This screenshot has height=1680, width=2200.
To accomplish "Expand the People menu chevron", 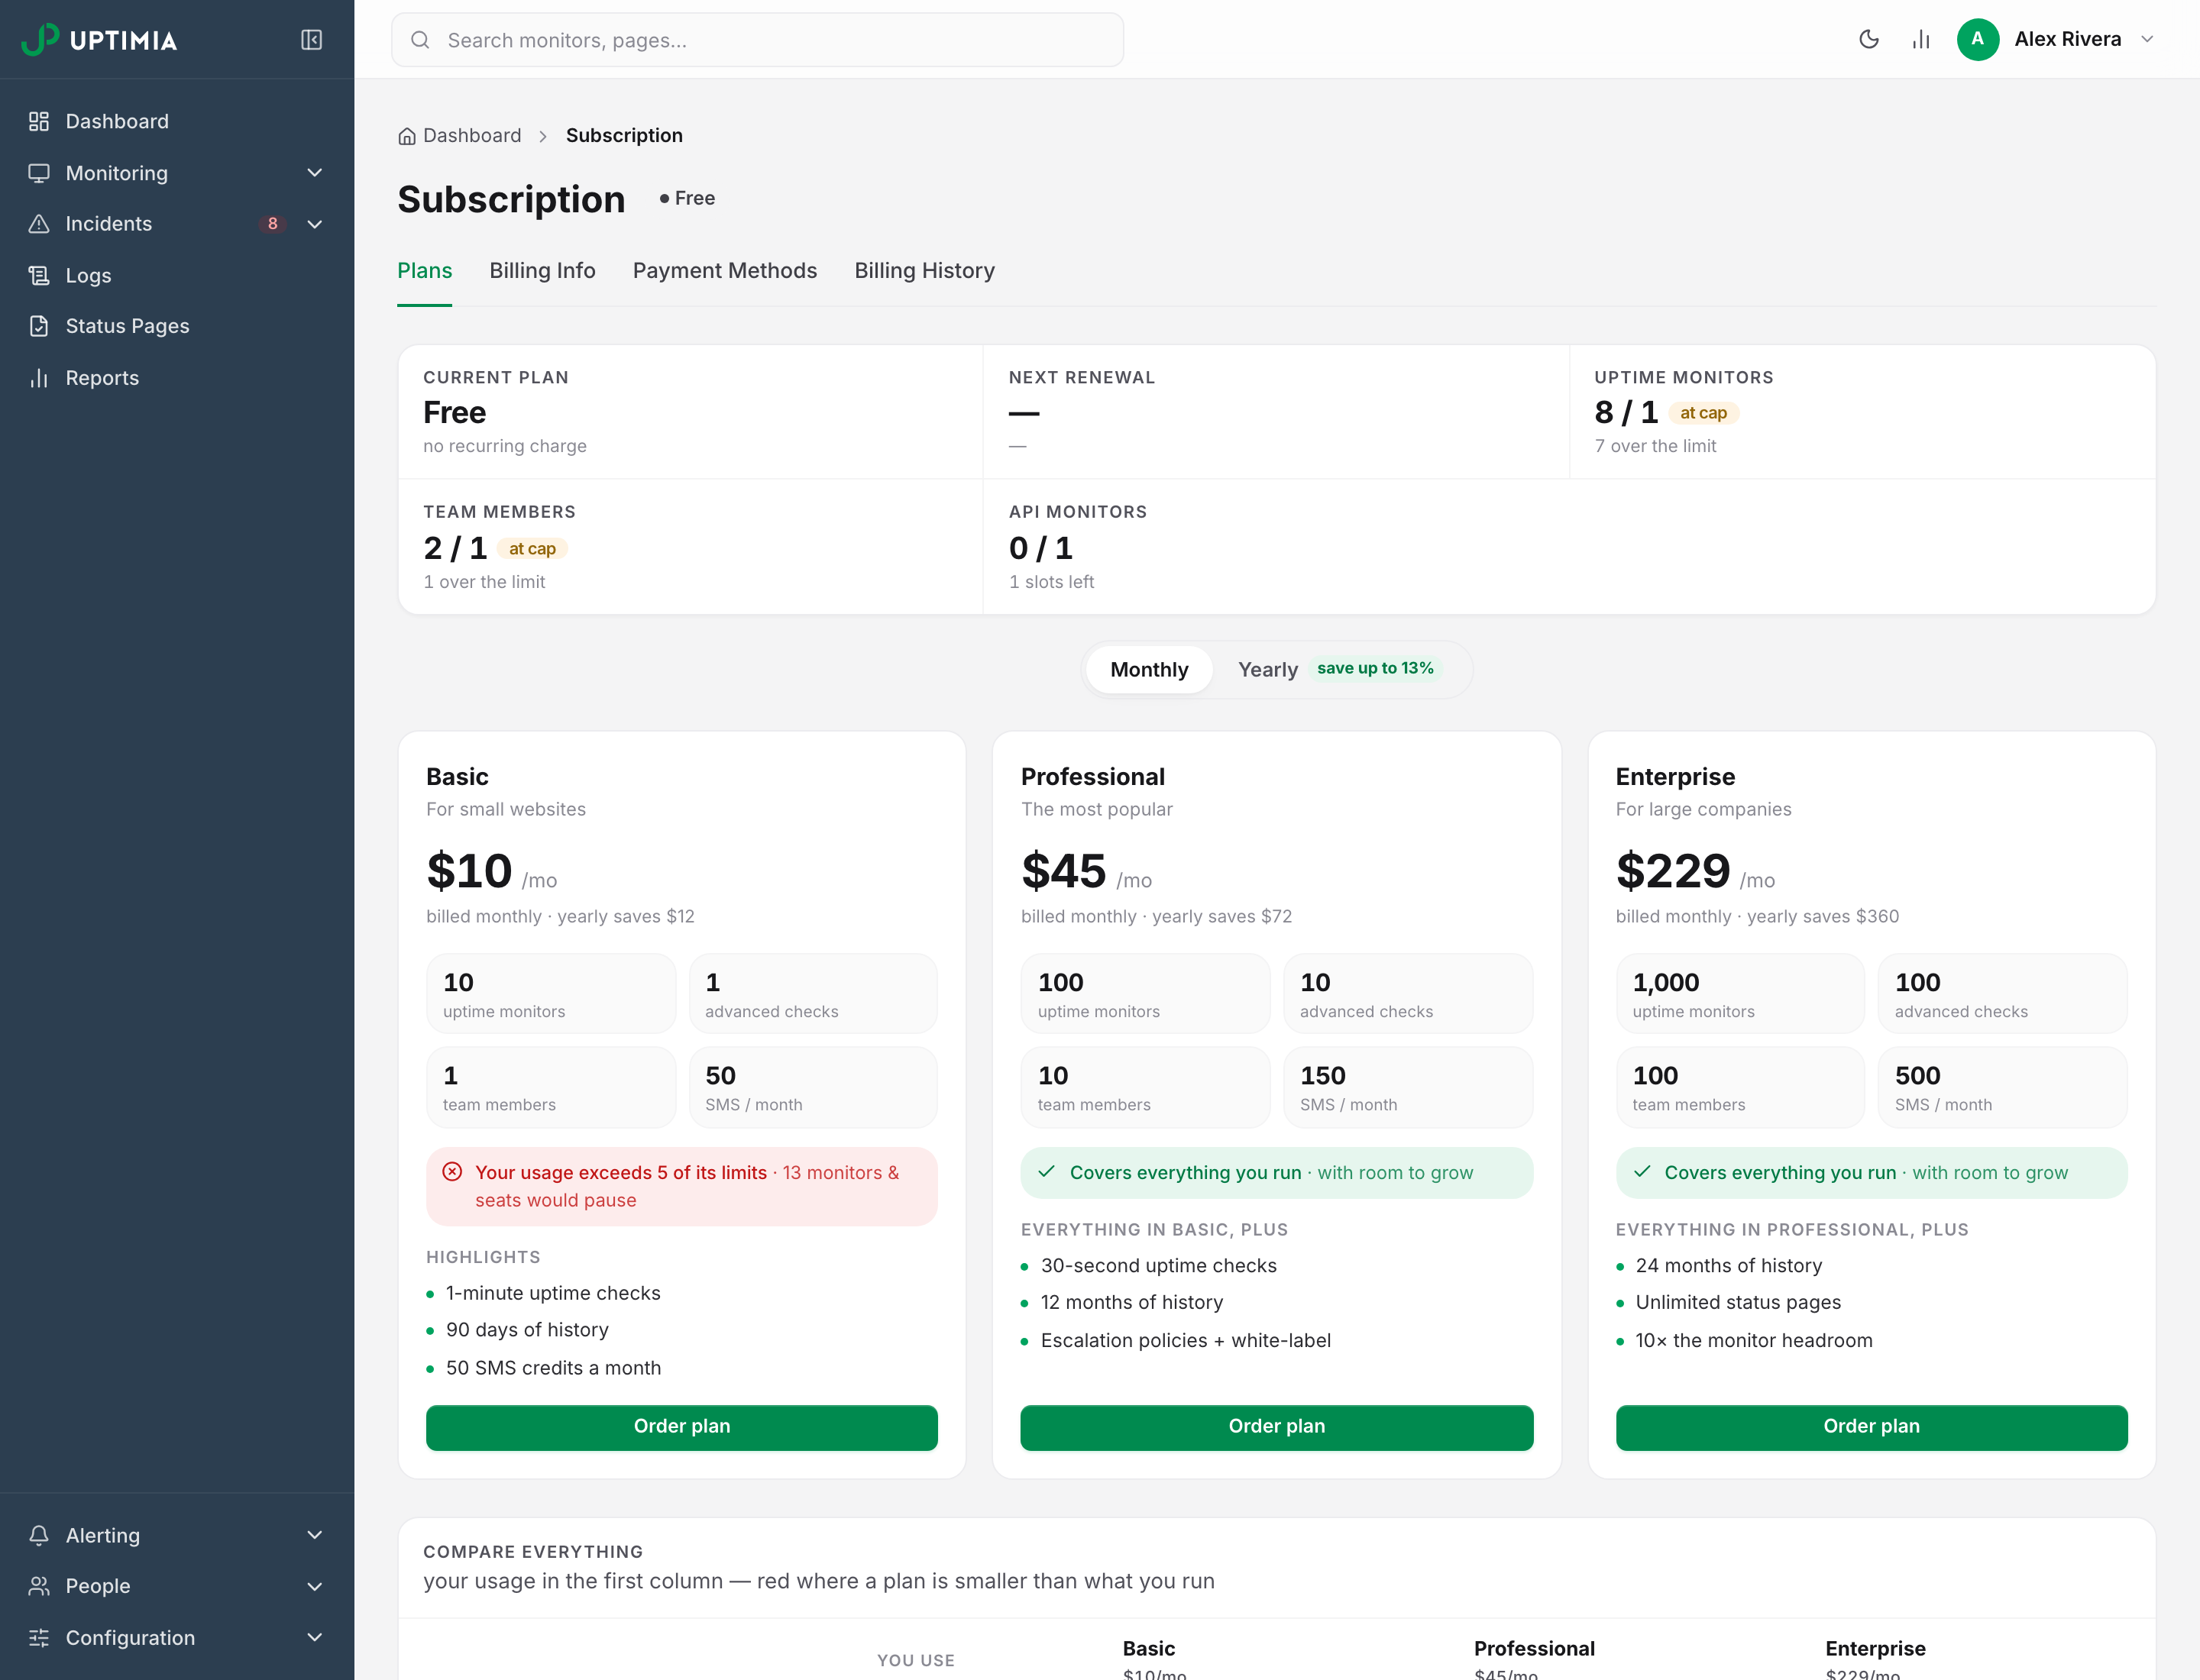I will (314, 1586).
